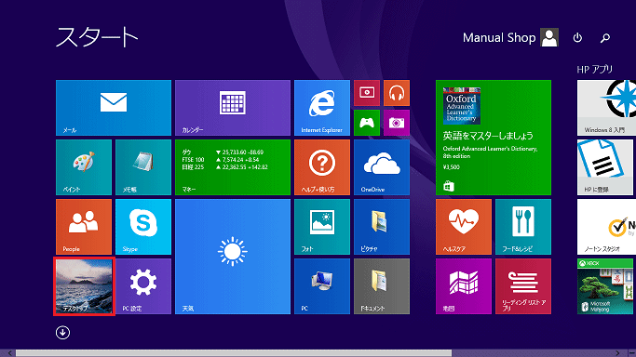Image resolution: width=636 pixels, height=357 pixels.
Task: Open the Notepad (メモ帳) tile
Action: [x=143, y=167]
